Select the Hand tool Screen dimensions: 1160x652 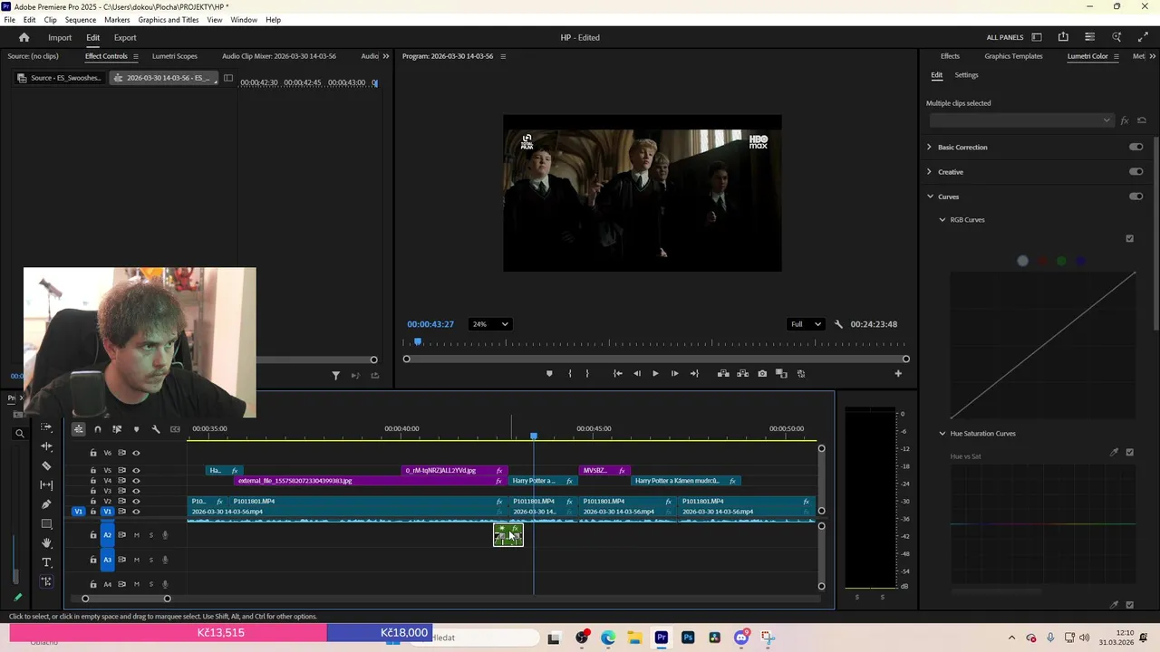pyautogui.click(x=47, y=543)
